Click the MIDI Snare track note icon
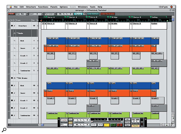 coord(14,93)
